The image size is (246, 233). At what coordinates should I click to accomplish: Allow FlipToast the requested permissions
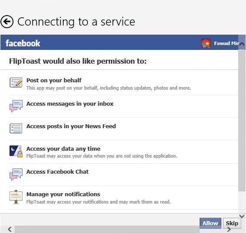(x=210, y=223)
